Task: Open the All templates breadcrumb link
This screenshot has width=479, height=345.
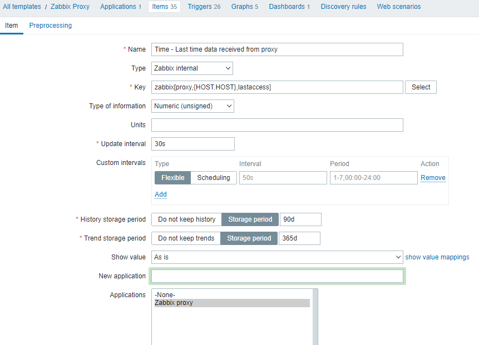Action: pyautogui.click(x=22, y=7)
